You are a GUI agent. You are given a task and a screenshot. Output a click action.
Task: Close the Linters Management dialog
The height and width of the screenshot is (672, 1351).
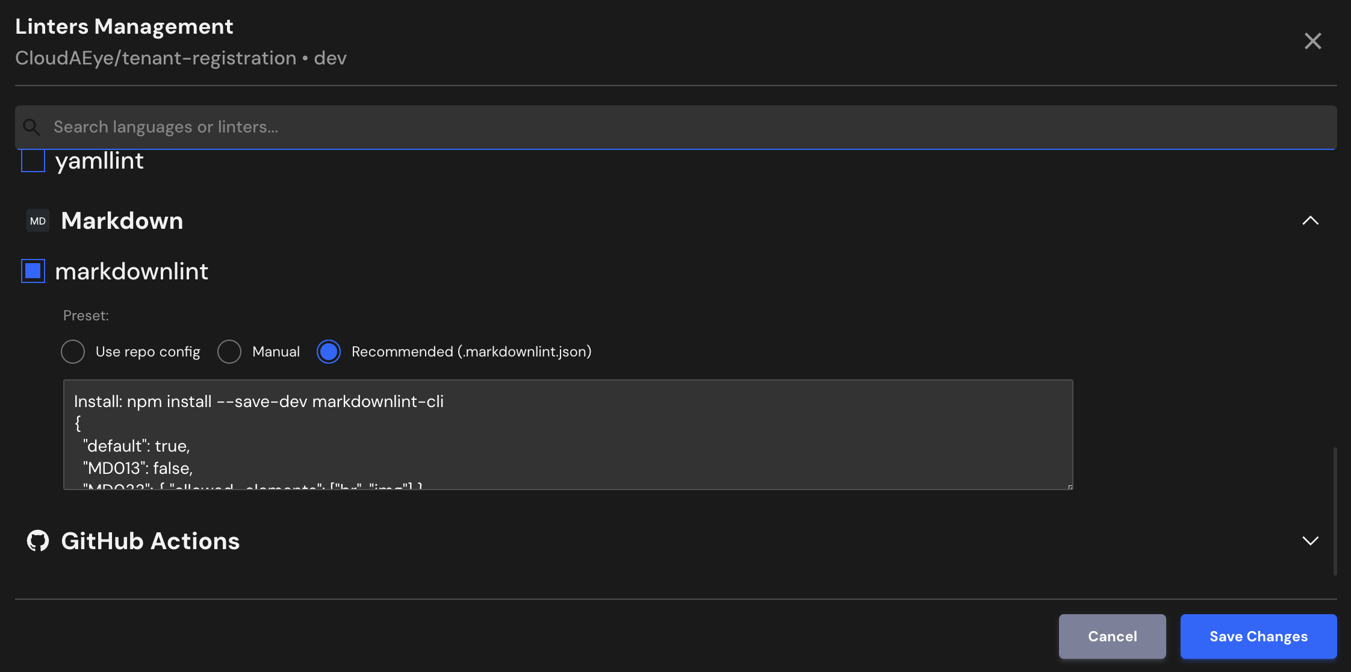coord(1312,41)
